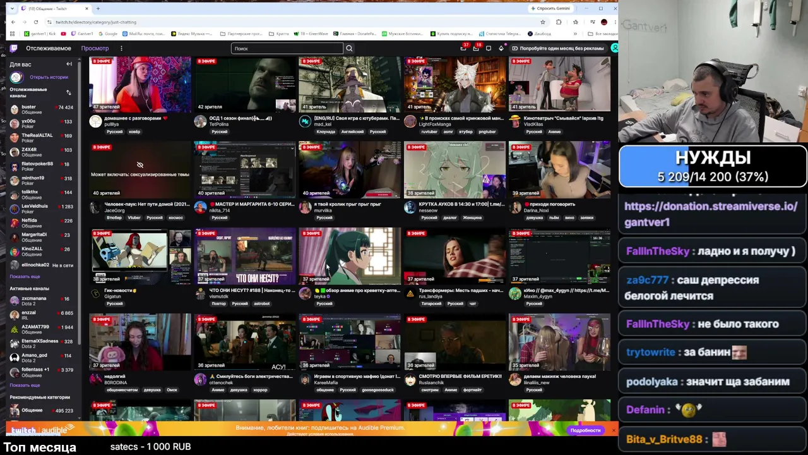The height and width of the screenshot is (455, 808).
Task: Open the donation.streamiverse.io link in chat
Action: [711, 214]
